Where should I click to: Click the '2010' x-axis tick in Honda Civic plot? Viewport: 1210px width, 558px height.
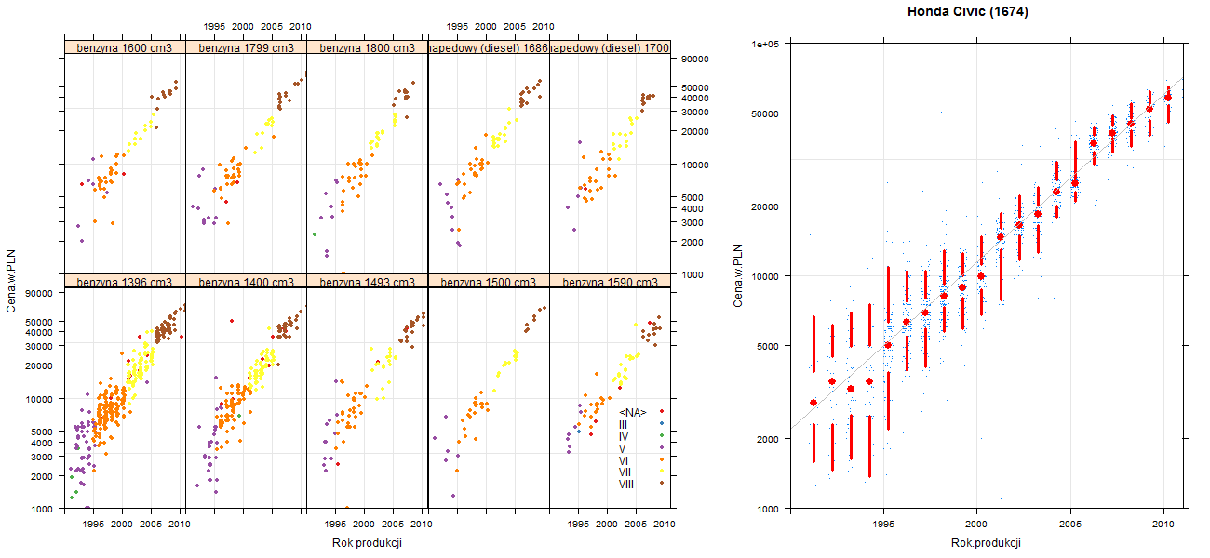click(x=1164, y=525)
